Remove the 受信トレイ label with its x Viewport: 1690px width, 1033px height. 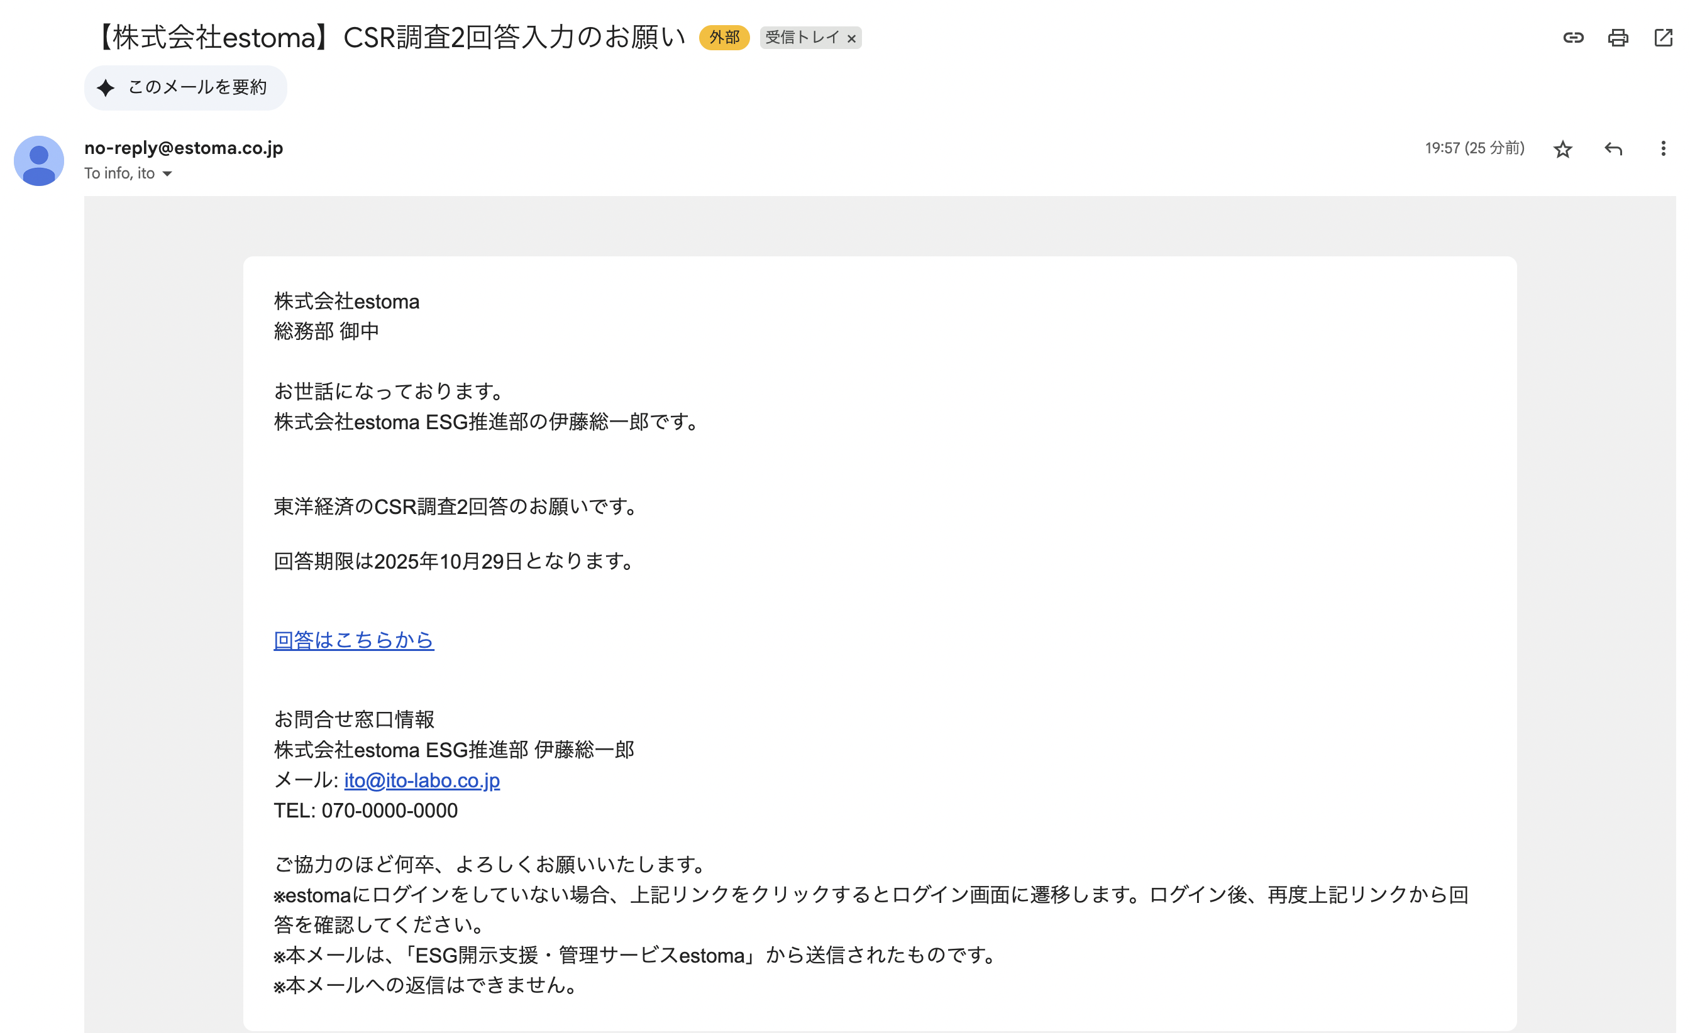[x=851, y=38]
